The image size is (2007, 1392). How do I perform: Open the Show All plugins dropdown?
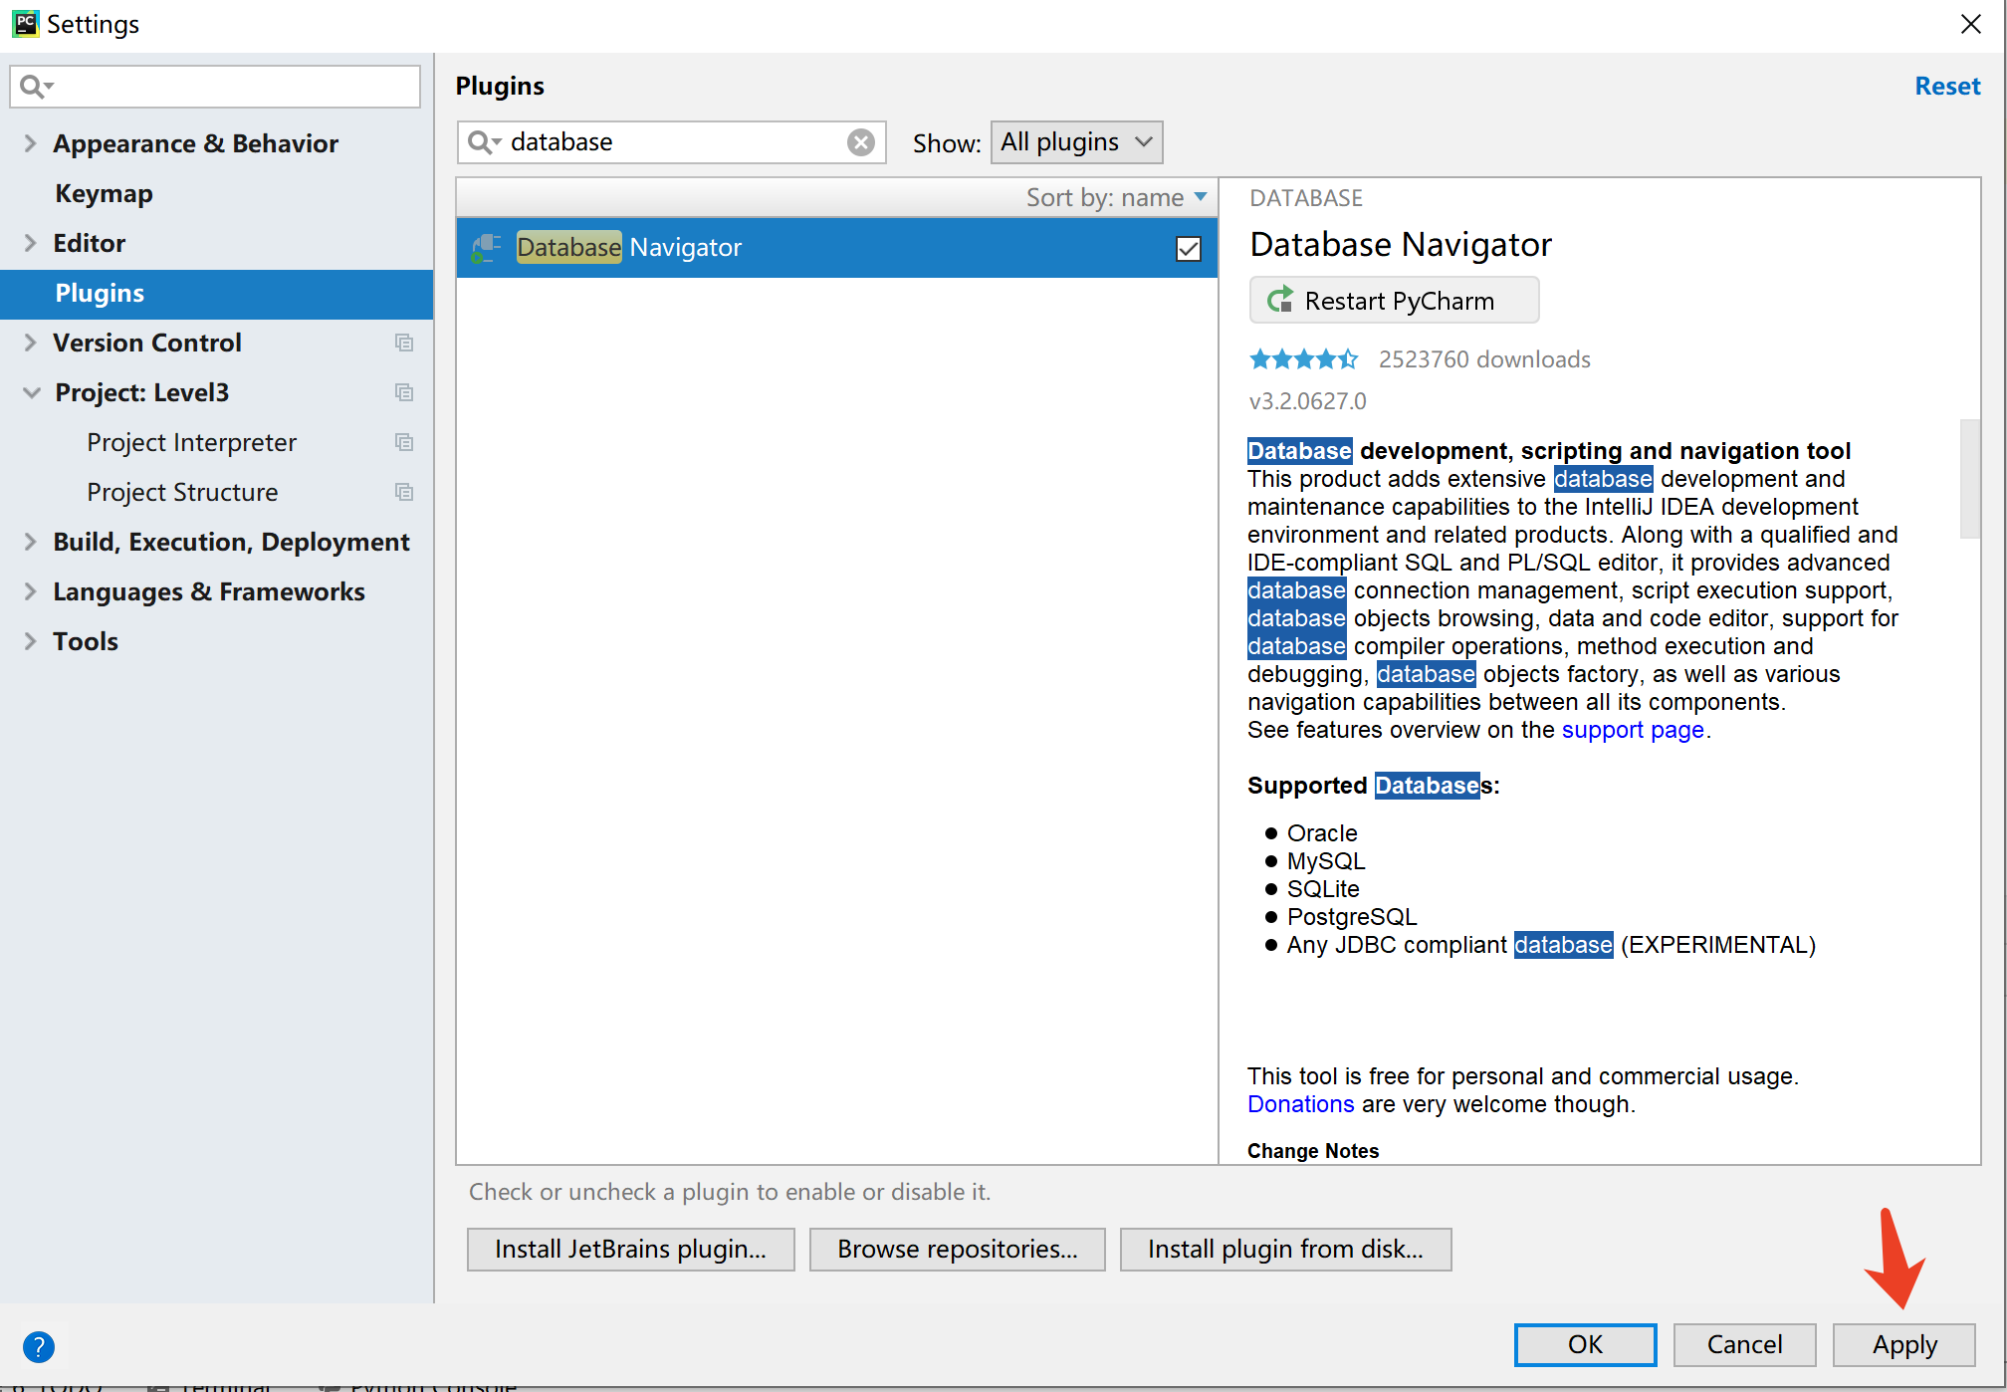coord(1076,142)
